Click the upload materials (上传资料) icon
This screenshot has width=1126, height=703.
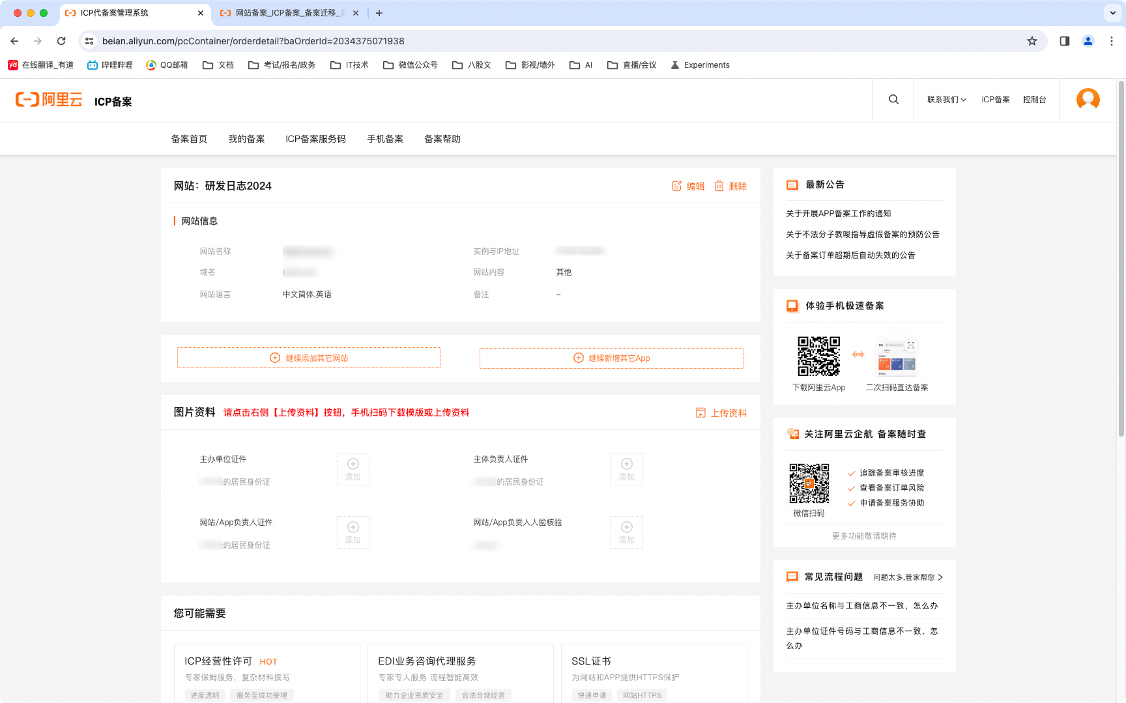pyautogui.click(x=701, y=413)
